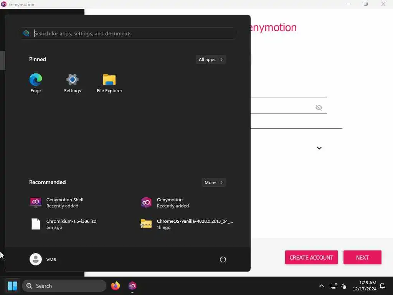Viewport: 393px width, 295px height.
Task: Click the muted volume tray icon
Action: pyautogui.click(x=343, y=286)
